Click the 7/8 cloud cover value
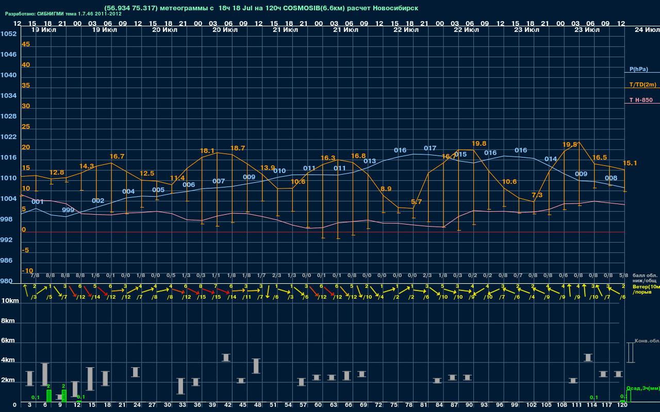 35,276
